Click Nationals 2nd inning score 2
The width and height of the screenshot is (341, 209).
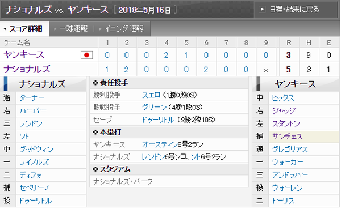pos(126,70)
